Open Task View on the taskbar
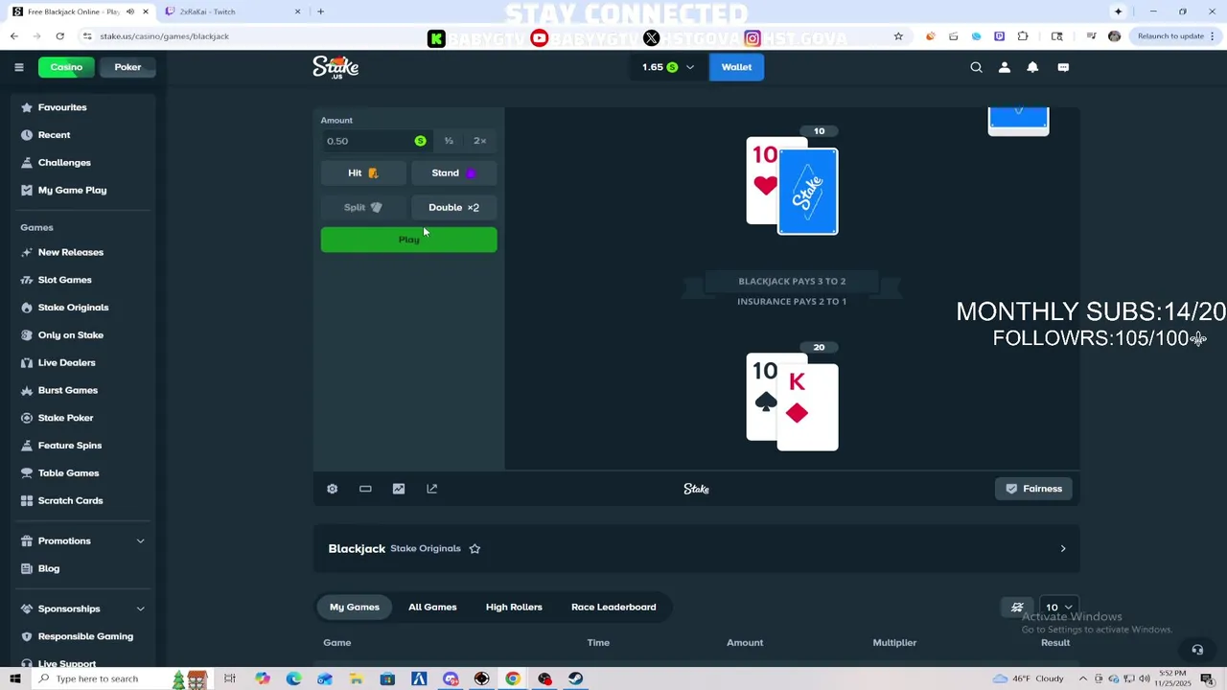Screen dimensions: 1227x690 coord(230,678)
